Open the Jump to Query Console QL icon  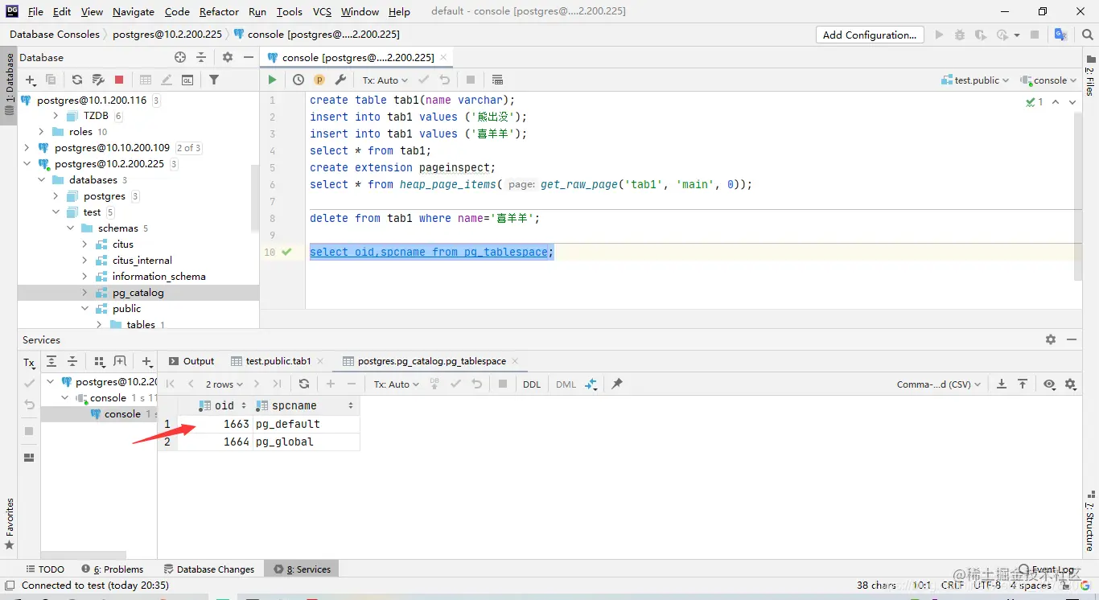point(187,80)
